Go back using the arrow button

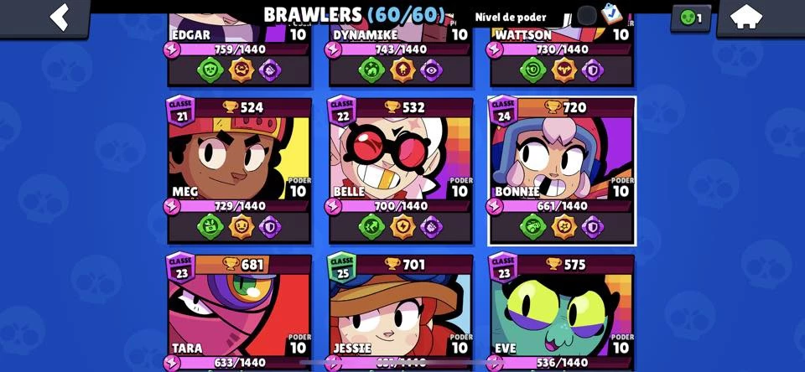point(44,18)
